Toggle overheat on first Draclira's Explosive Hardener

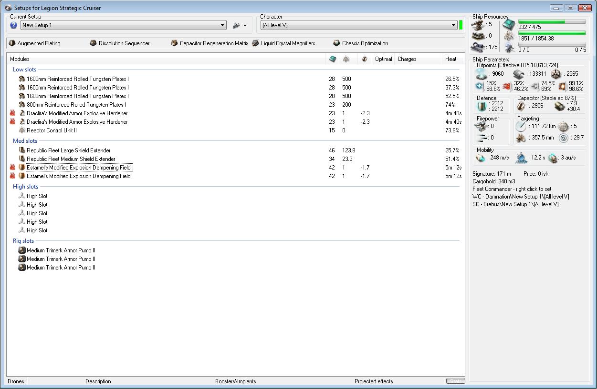pyautogui.click(x=13, y=113)
